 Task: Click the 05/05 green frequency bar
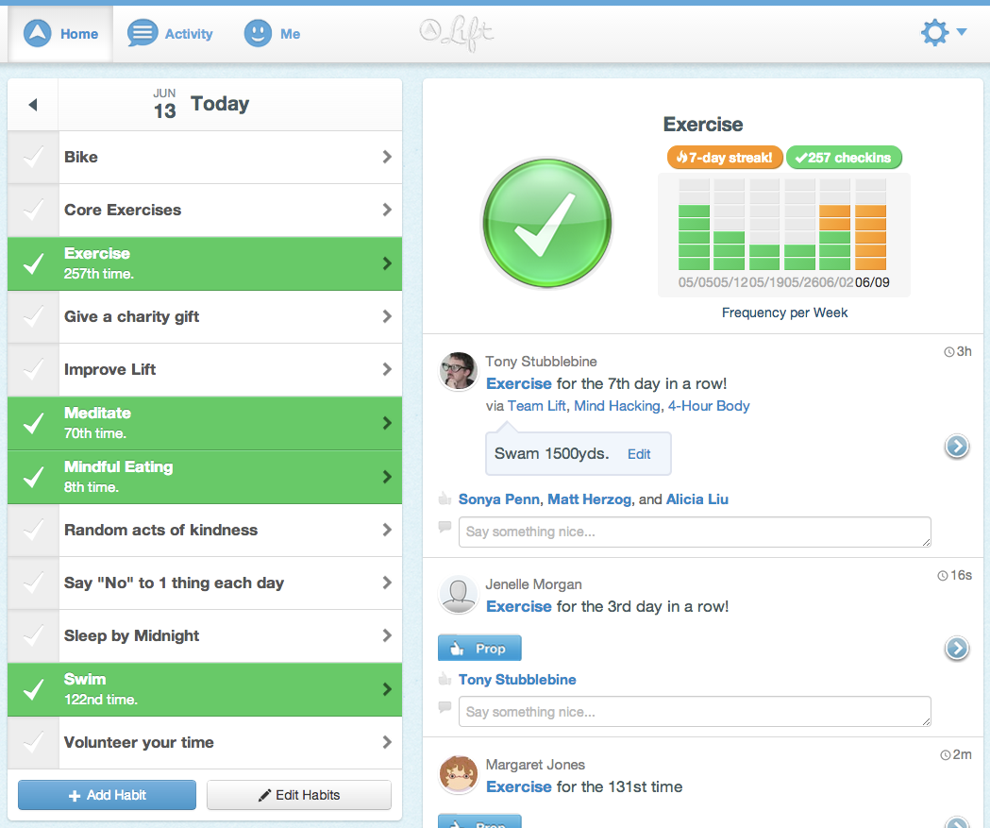click(x=694, y=238)
